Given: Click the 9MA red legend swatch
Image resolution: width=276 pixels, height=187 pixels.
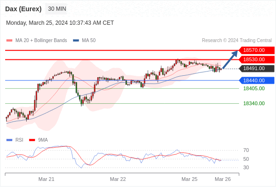Looking at the screenshot, I should pyautogui.click(x=32, y=140).
